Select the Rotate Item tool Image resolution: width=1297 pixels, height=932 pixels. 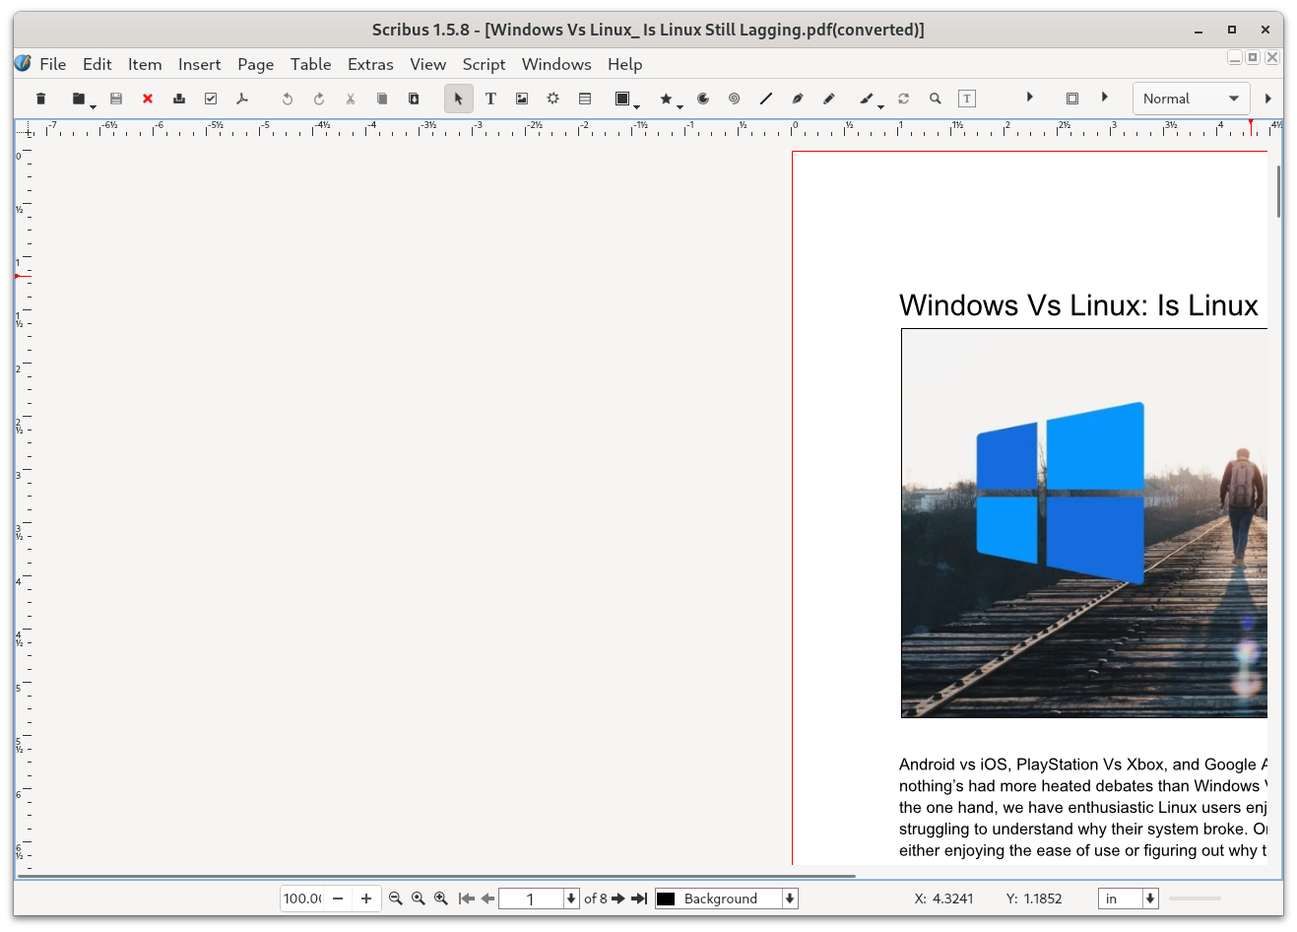[903, 99]
